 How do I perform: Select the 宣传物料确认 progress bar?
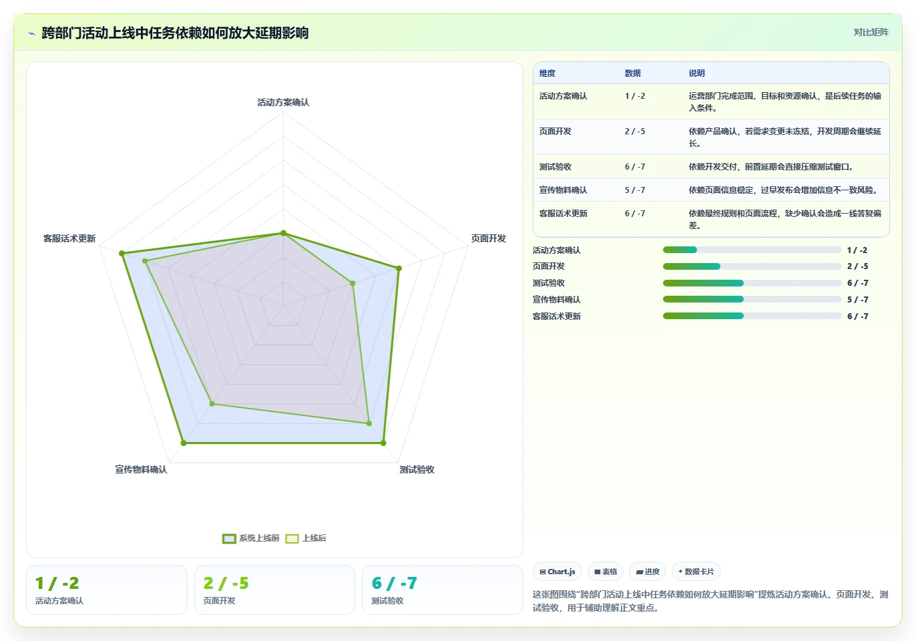click(x=752, y=300)
